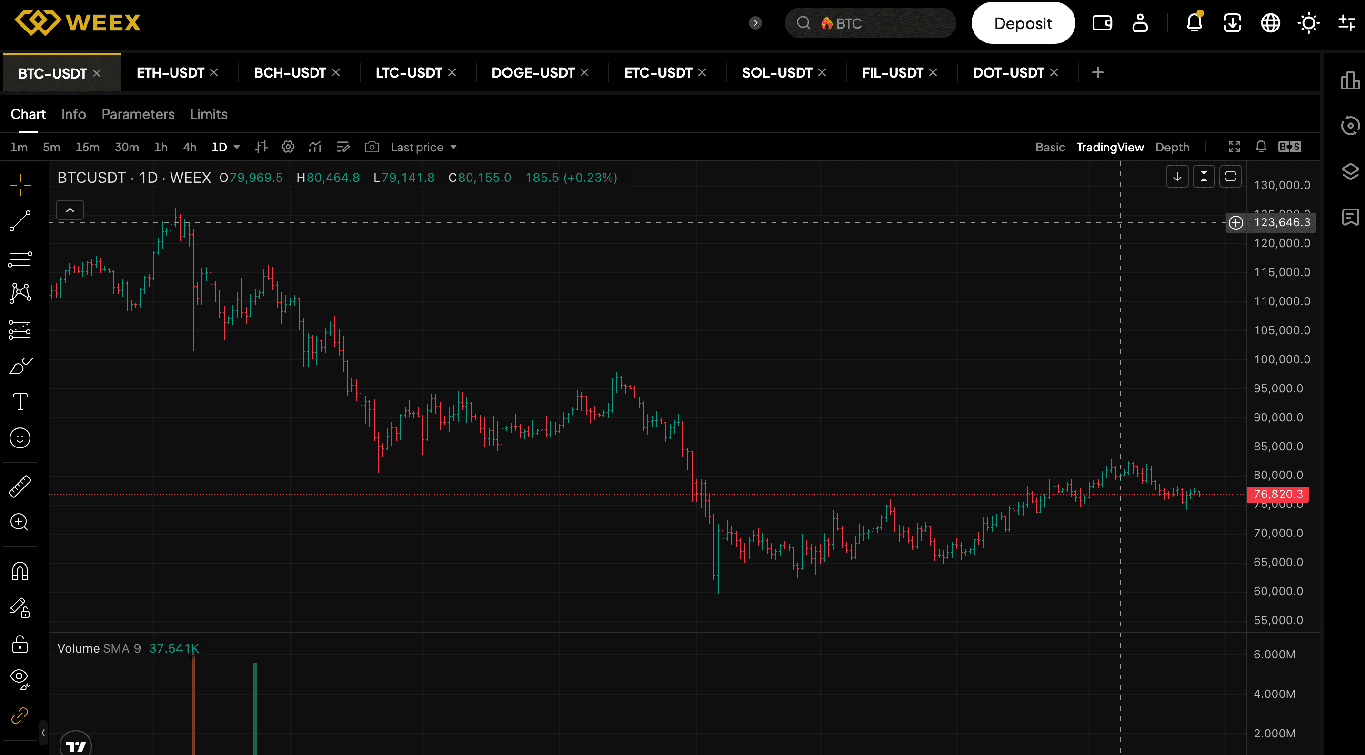Click the plus on the price crosshair label

(1236, 222)
